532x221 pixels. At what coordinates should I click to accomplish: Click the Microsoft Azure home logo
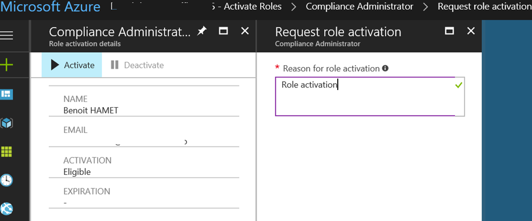[50, 7]
